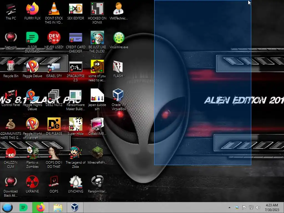Open the 4:23 AM clock and date
This screenshot has width=284, height=213.
point(272,207)
